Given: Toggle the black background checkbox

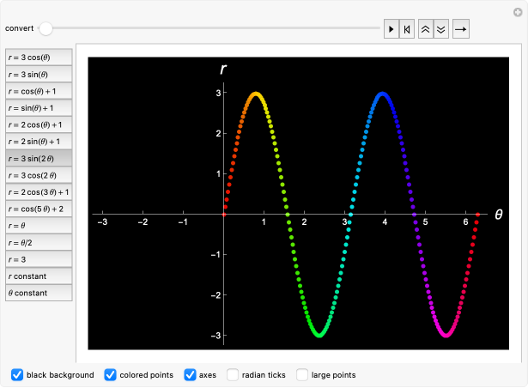Looking at the screenshot, I should click(x=17, y=374).
